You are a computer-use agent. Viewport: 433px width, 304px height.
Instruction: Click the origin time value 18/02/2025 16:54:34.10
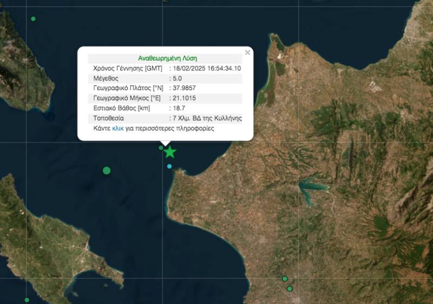207,69
